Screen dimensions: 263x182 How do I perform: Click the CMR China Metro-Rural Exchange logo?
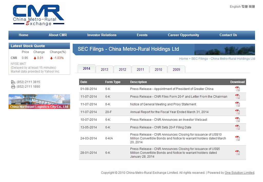[x=39, y=15]
